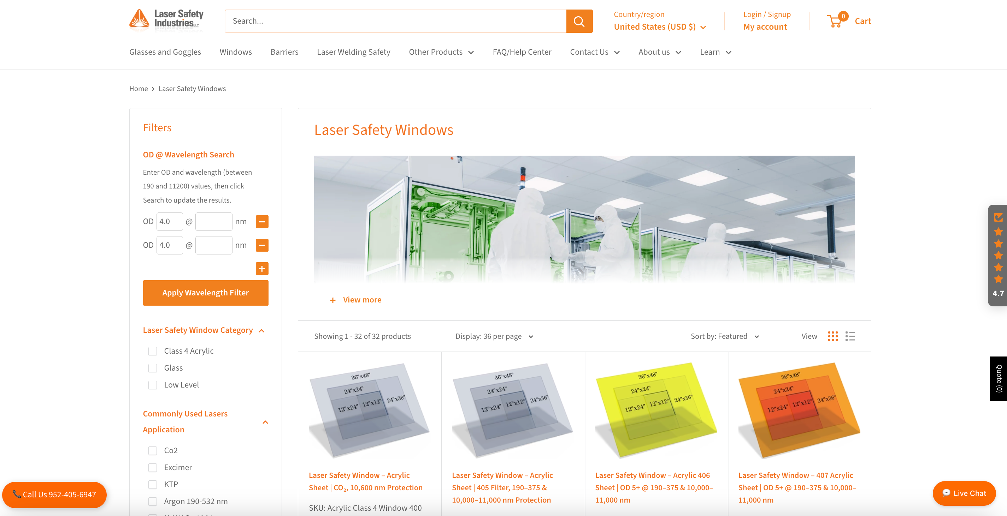Remove the second OD wavelength row
This screenshot has width=1007, height=516.
pyautogui.click(x=262, y=245)
